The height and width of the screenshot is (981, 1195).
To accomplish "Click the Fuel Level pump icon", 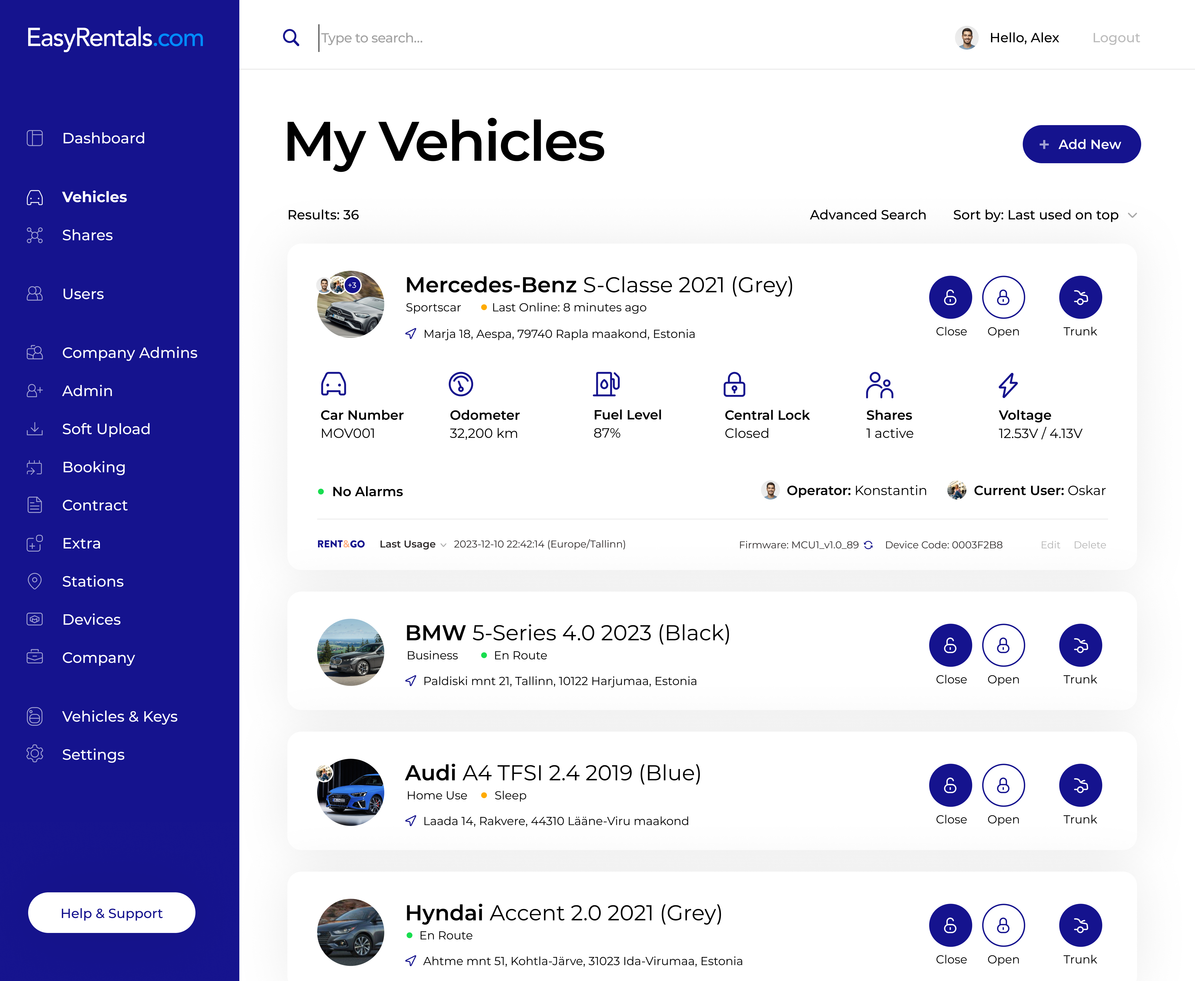I will click(x=606, y=384).
